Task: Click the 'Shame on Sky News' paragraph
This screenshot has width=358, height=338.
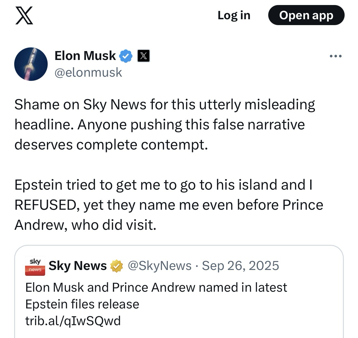Action: click(x=165, y=124)
